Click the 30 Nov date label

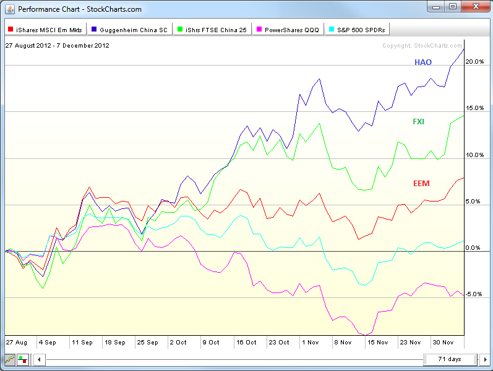443,343
